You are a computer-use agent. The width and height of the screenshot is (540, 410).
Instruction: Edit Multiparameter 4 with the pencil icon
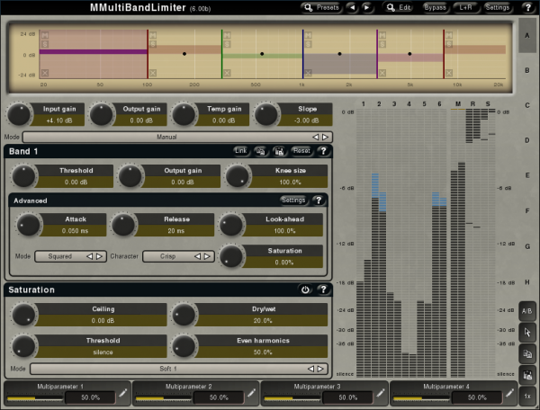click(x=508, y=395)
